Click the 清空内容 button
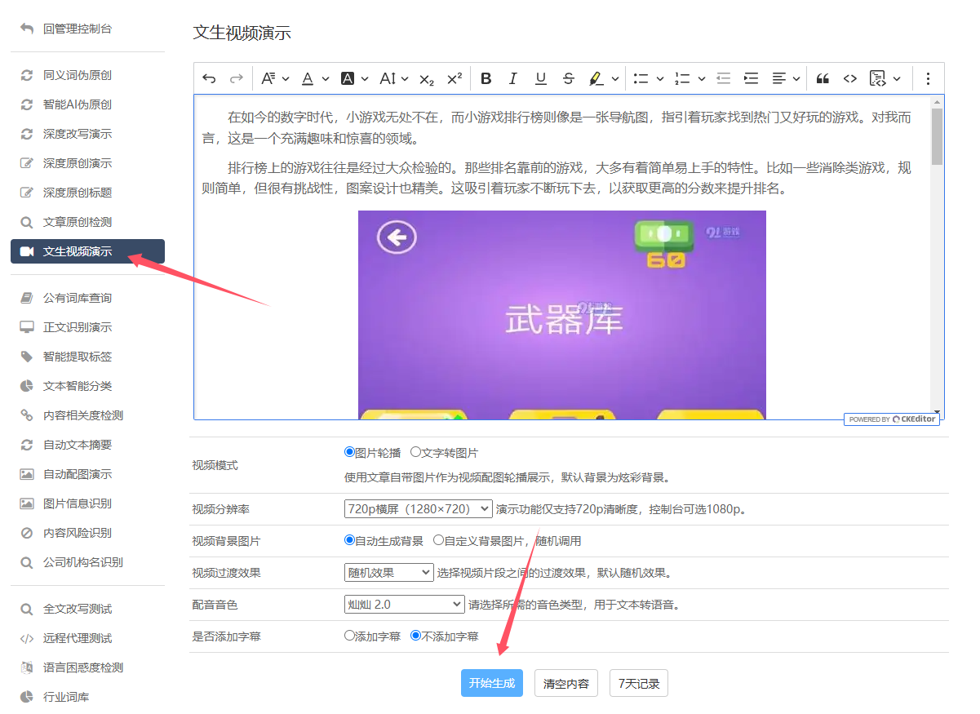980x714 pixels. coord(566,684)
